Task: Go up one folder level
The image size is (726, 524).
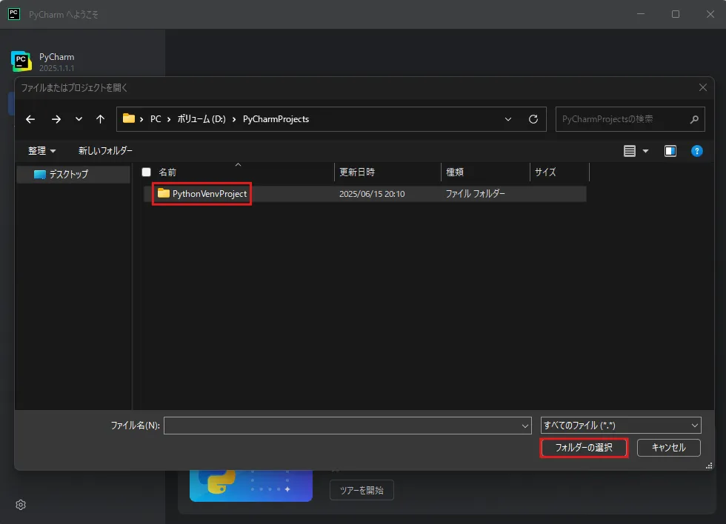Action: (100, 119)
